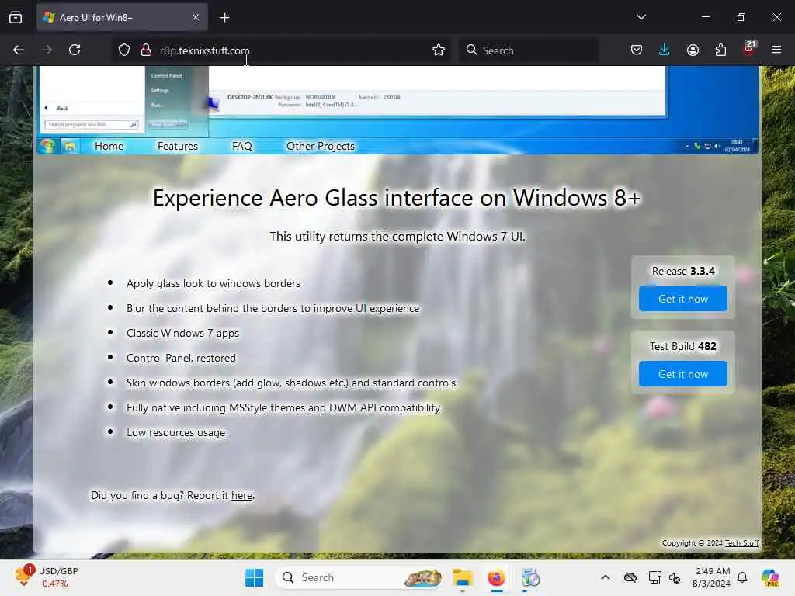
Task: Click Get it now for Test Build 482
Action: tap(683, 374)
